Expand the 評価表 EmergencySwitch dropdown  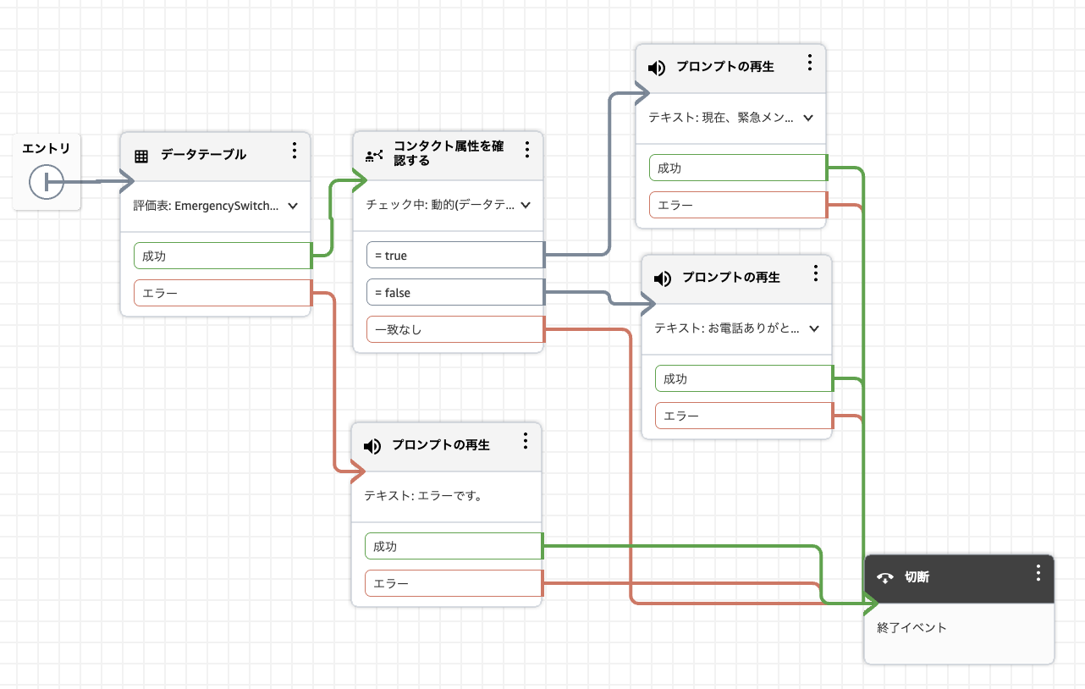tap(292, 206)
